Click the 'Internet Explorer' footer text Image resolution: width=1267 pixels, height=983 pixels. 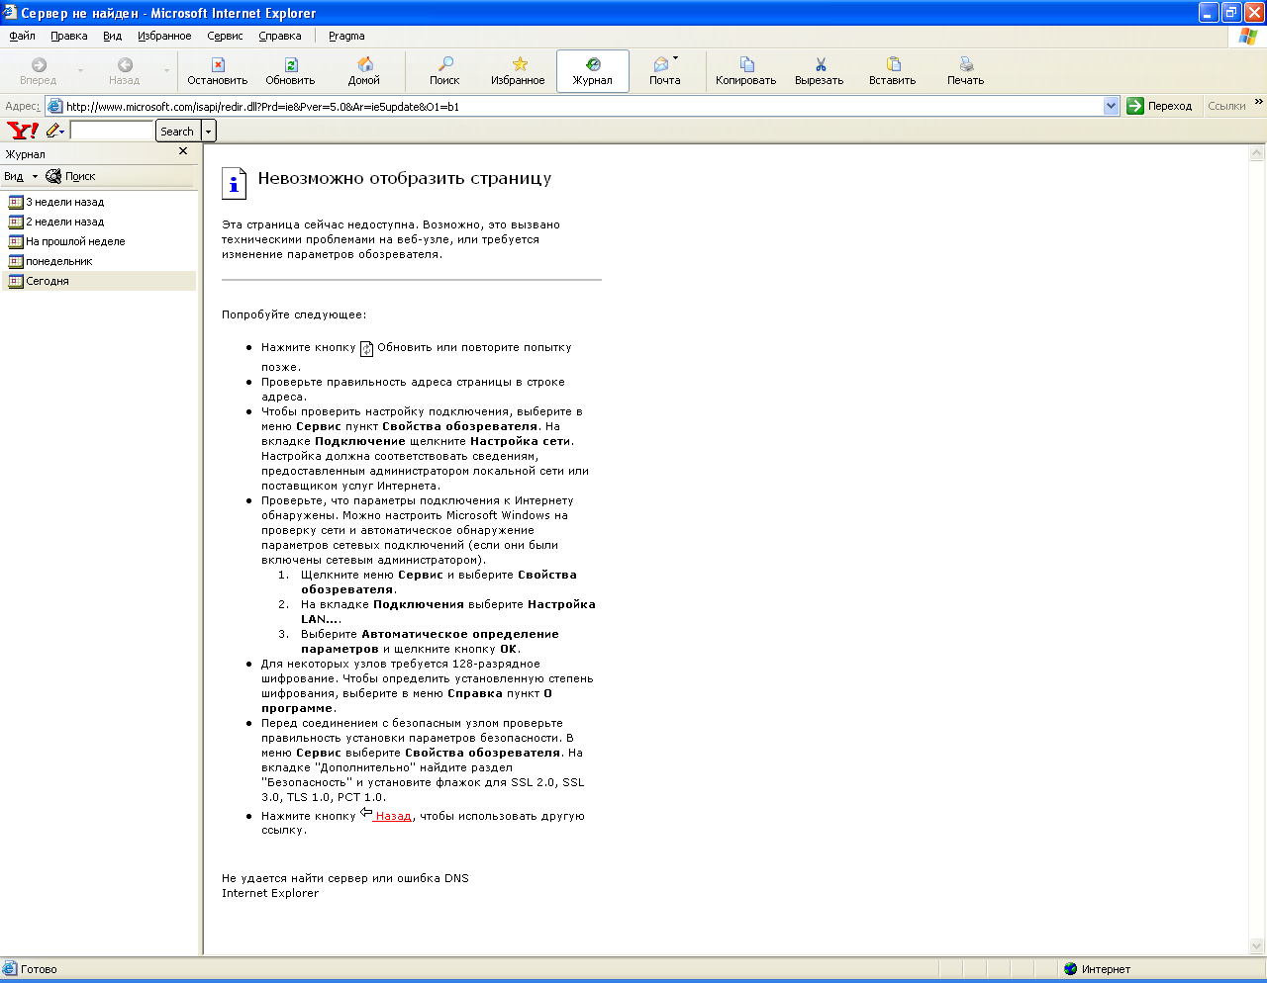click(270, 893)
